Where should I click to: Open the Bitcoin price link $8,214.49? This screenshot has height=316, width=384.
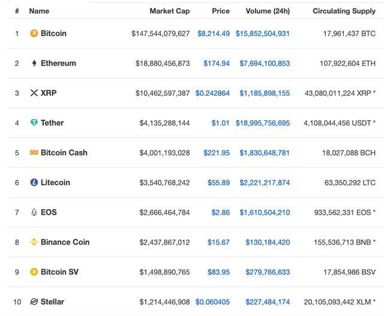(213, 34)
